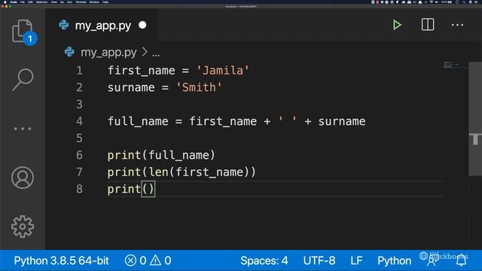Click line number 3 in the gutter
This screenshot has width=482, height=271.
[79, 104]
